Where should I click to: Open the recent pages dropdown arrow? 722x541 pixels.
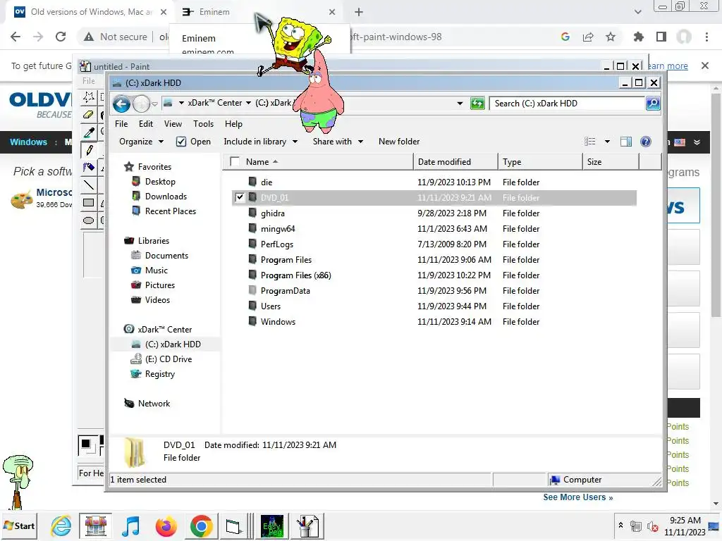click(x=154, y=104)
